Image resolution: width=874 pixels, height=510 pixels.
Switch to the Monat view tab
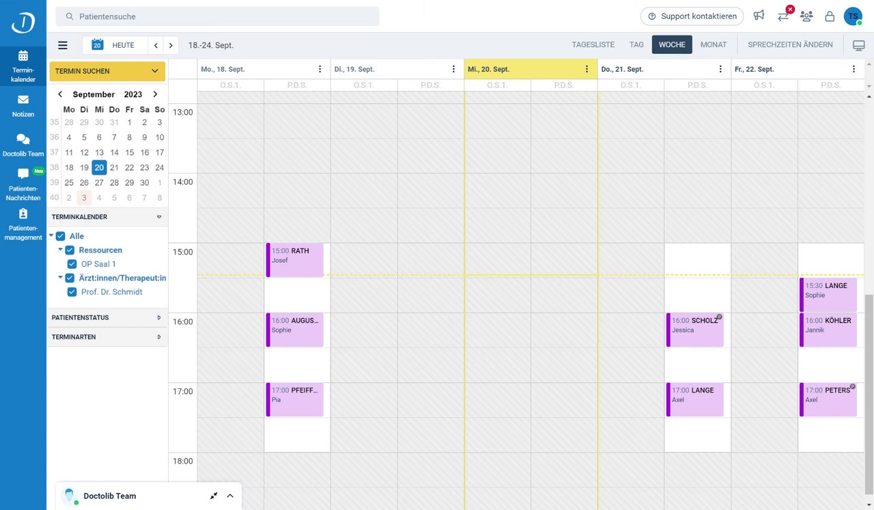coord(714,45)
